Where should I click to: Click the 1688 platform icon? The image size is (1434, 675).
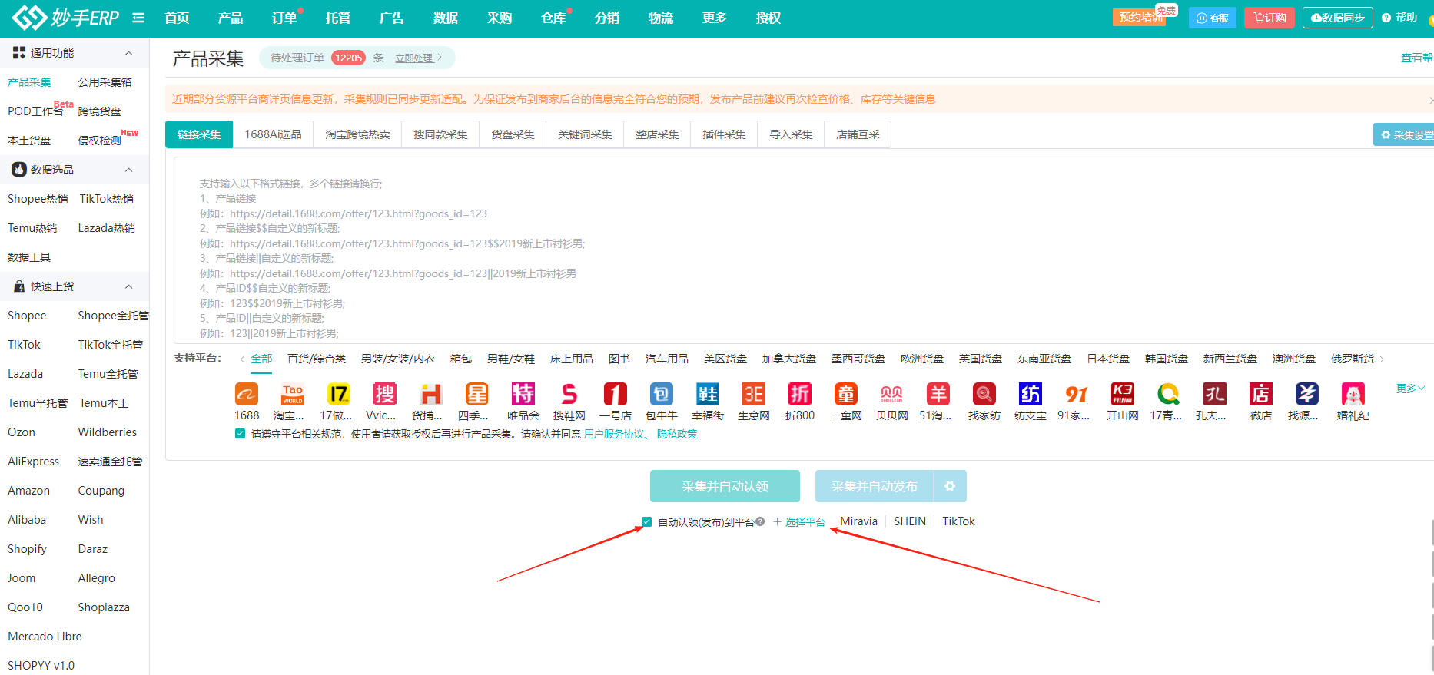(247, 394)
